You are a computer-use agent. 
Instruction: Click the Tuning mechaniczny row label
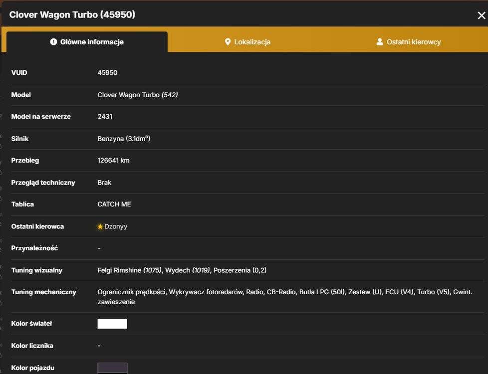tap(44, 292)
